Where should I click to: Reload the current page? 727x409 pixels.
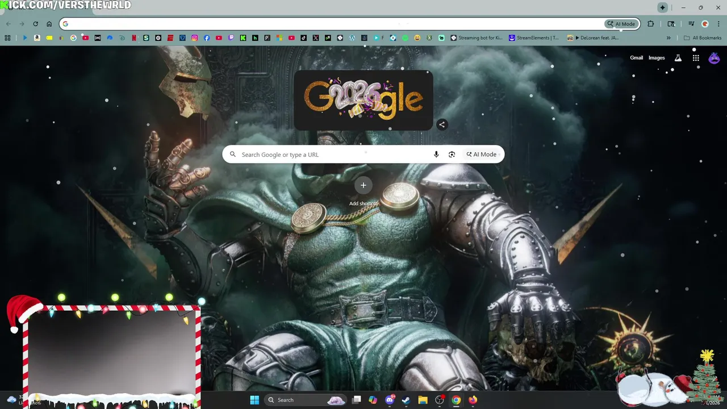tap(35, 24)
